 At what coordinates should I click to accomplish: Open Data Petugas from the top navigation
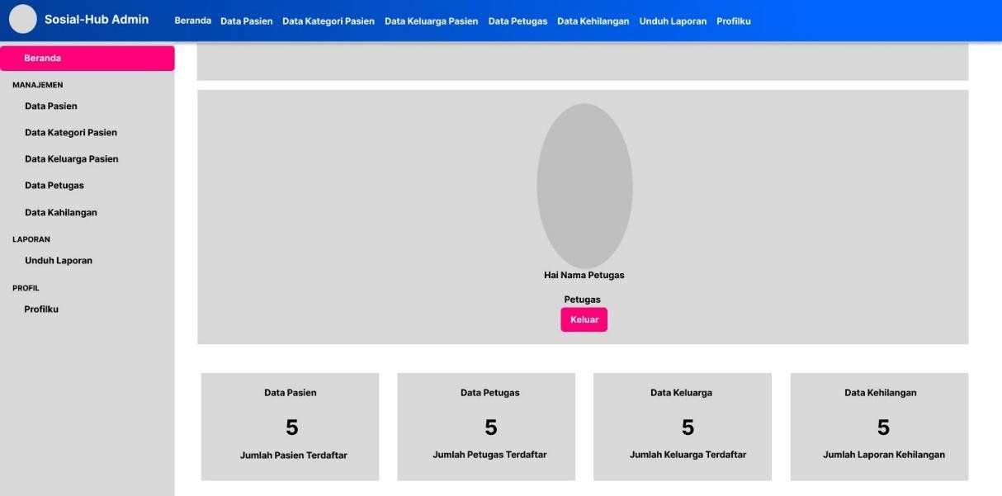(518, 21)
